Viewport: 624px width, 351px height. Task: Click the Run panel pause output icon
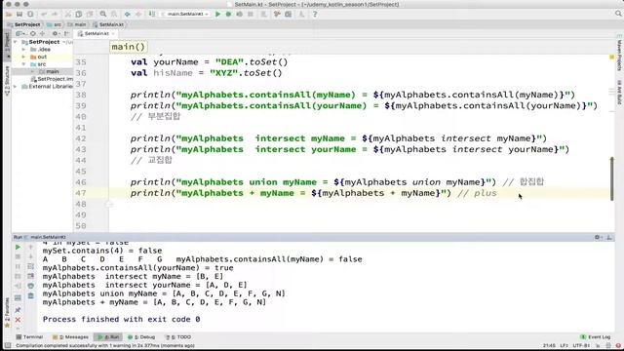click(18, 266)
